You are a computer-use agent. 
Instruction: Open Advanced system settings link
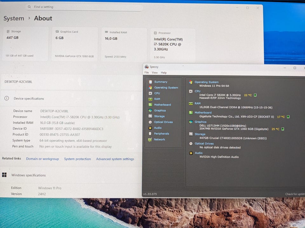(x=115, y=159)
